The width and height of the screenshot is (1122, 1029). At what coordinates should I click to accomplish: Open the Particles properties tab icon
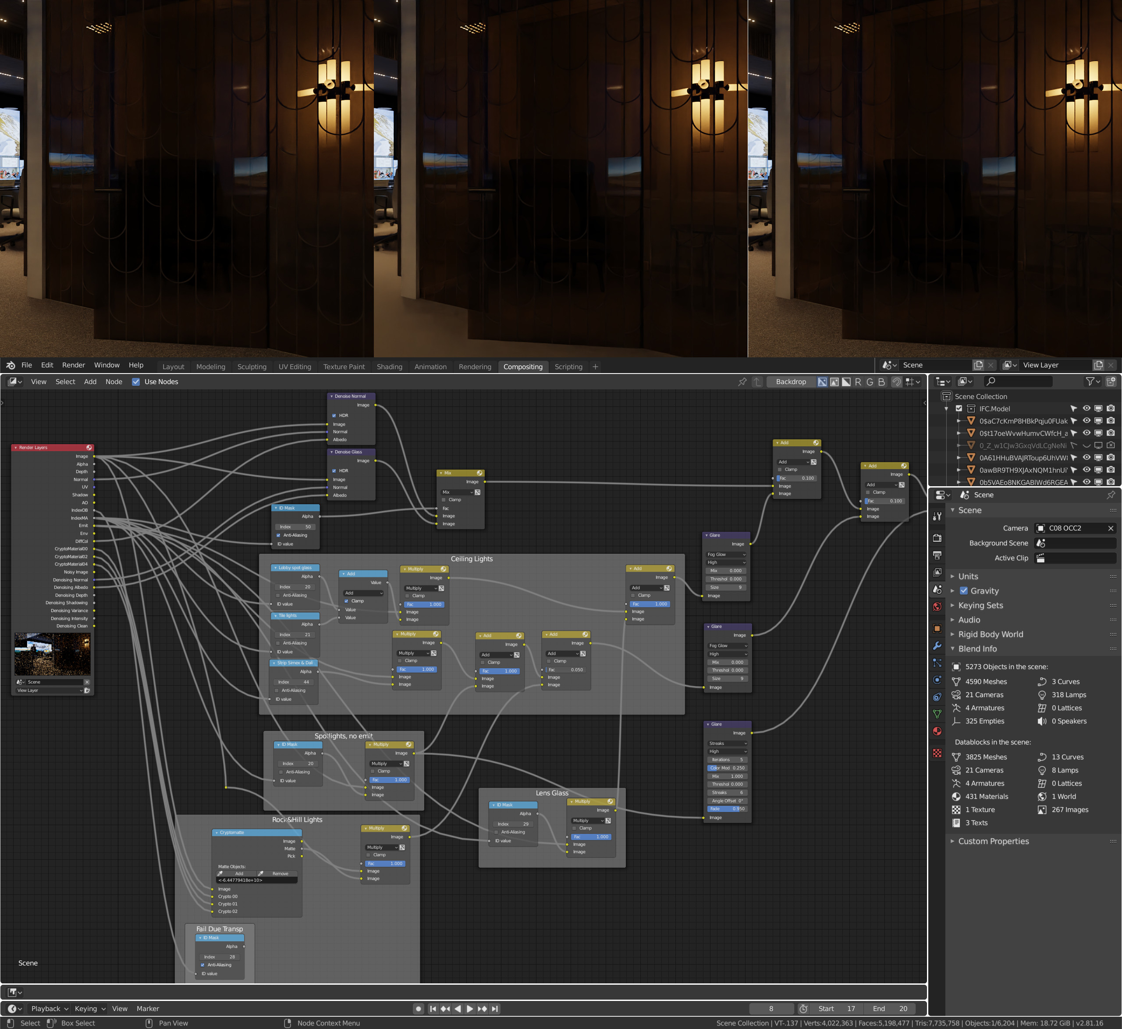(x=937, y=662)
